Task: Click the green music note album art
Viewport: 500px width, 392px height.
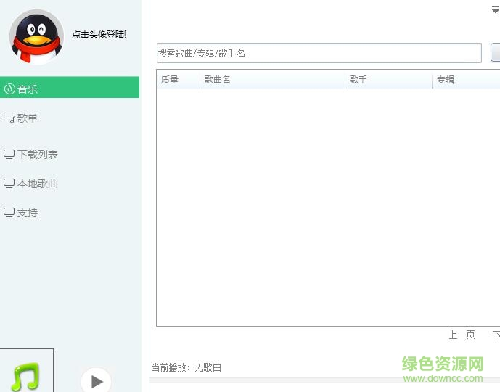Action: 26,376
